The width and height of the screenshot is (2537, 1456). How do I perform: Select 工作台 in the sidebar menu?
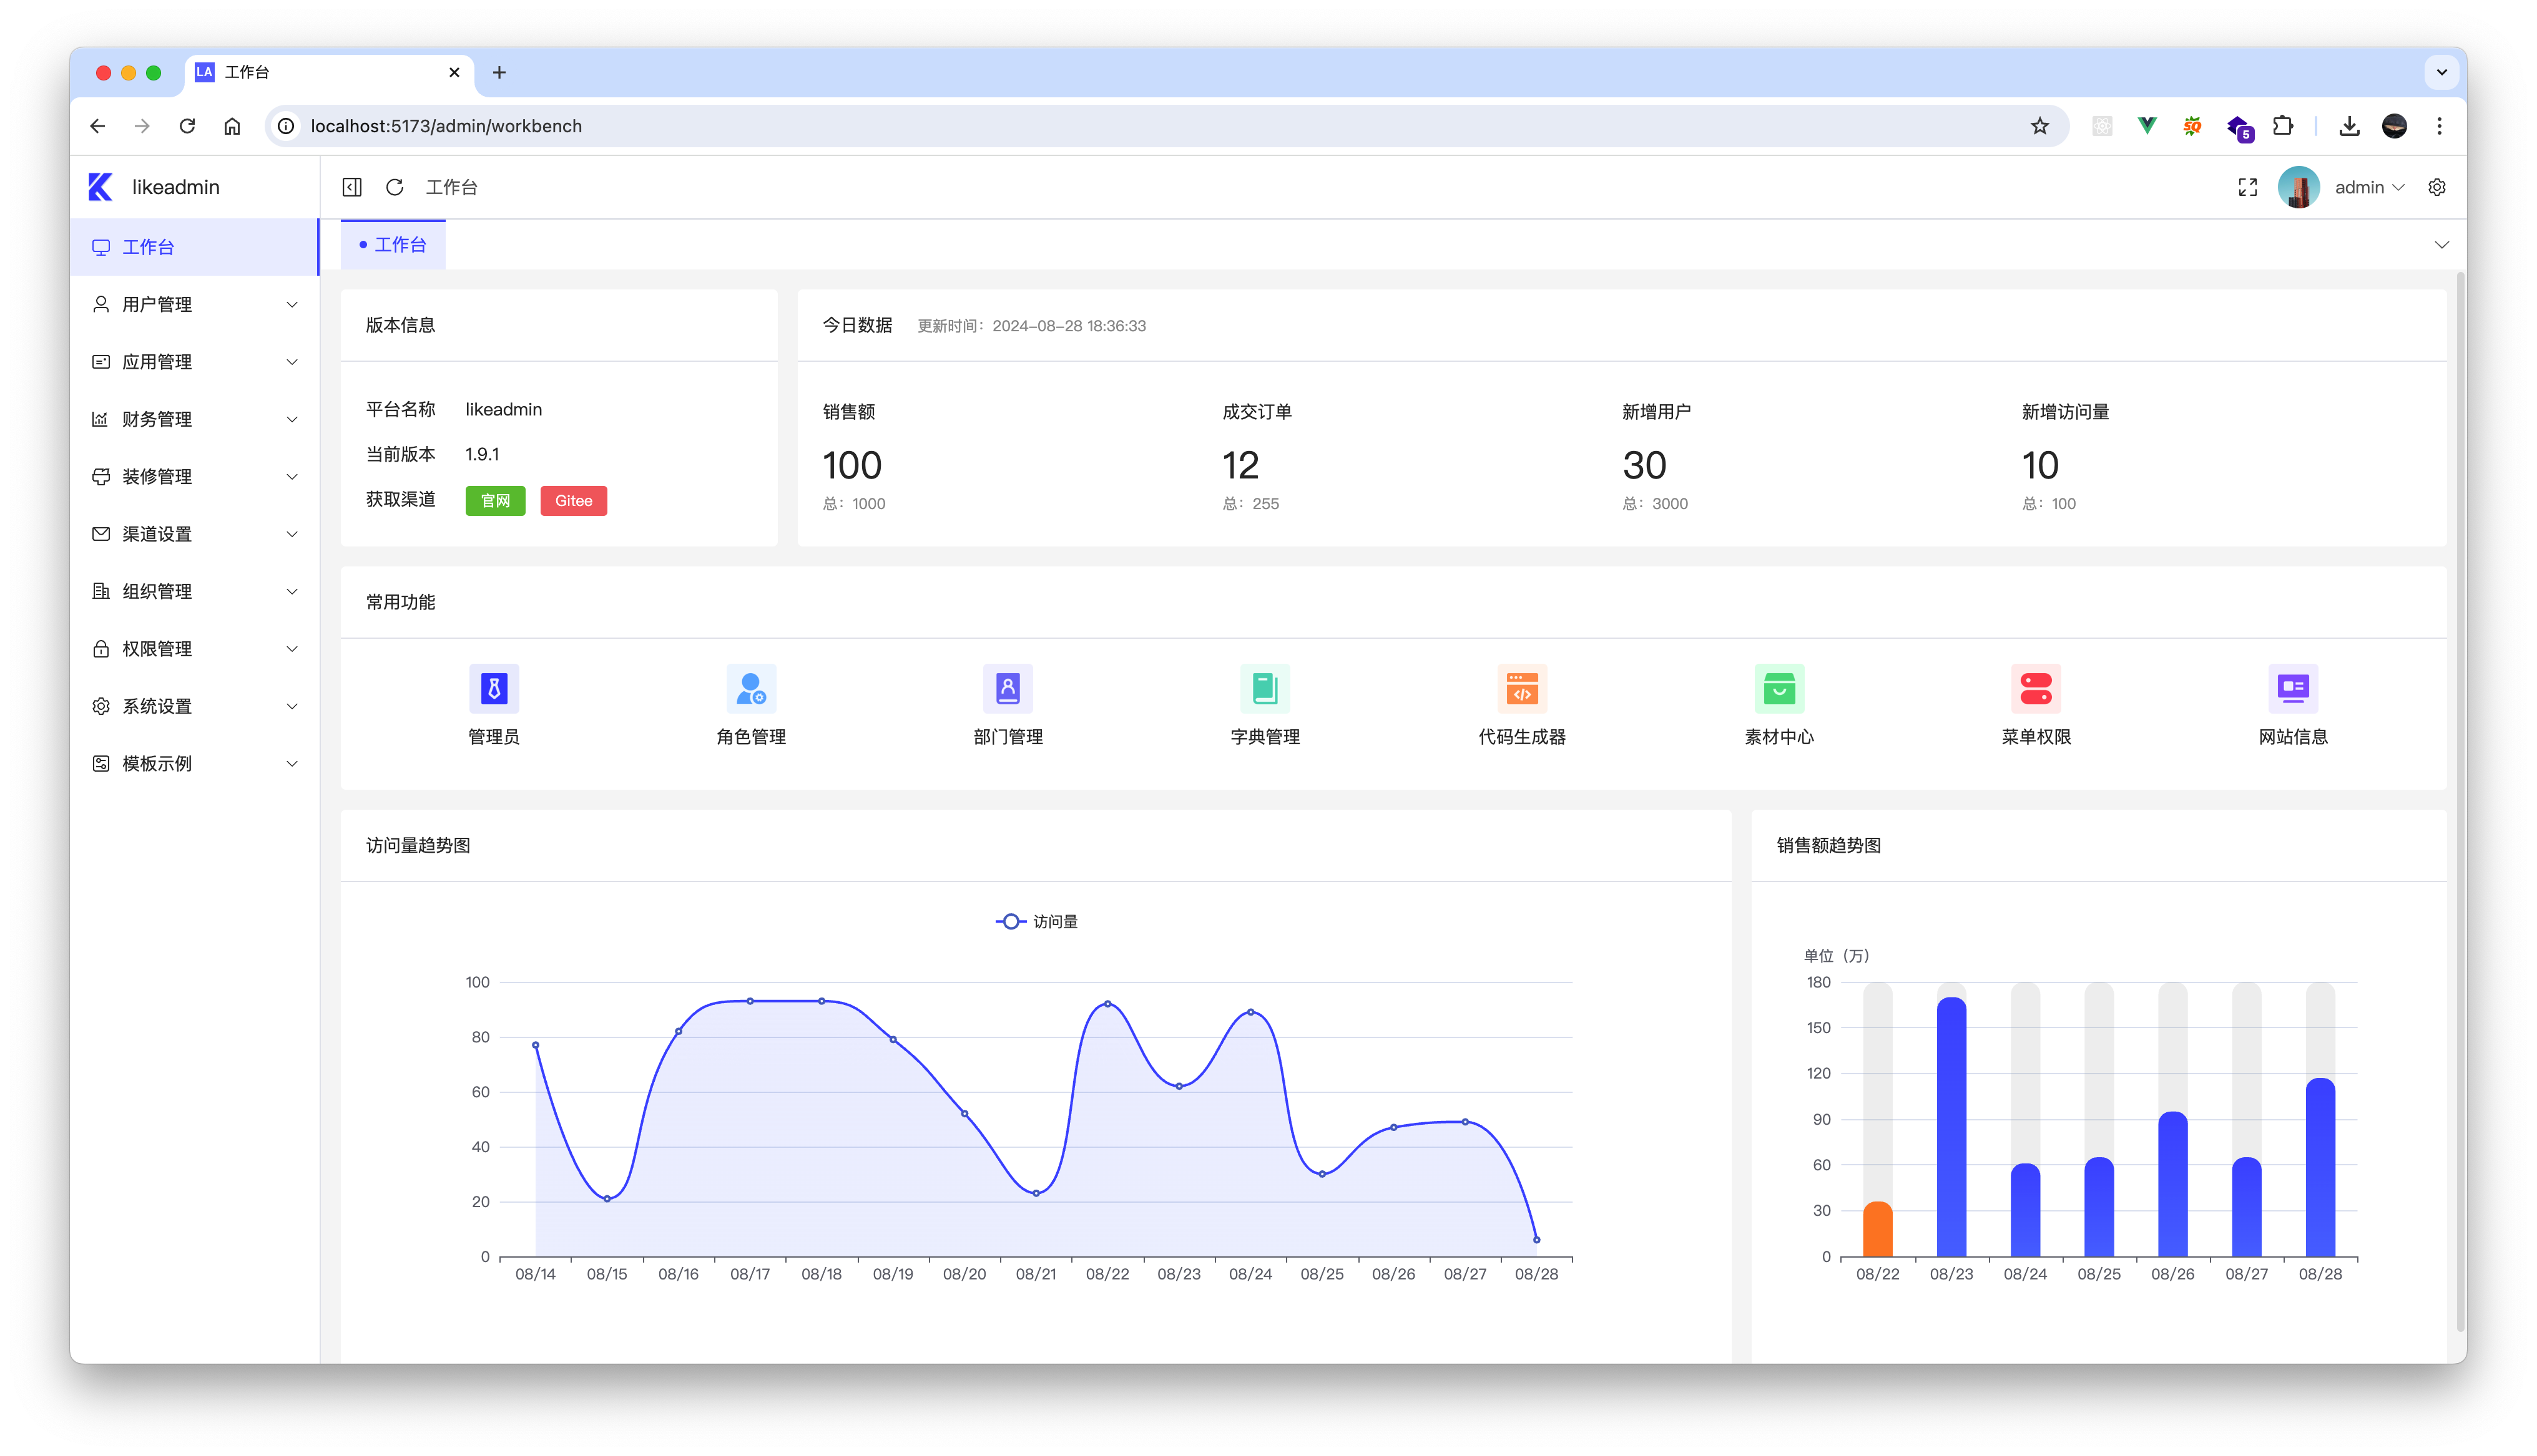click(x=148, y=247)
